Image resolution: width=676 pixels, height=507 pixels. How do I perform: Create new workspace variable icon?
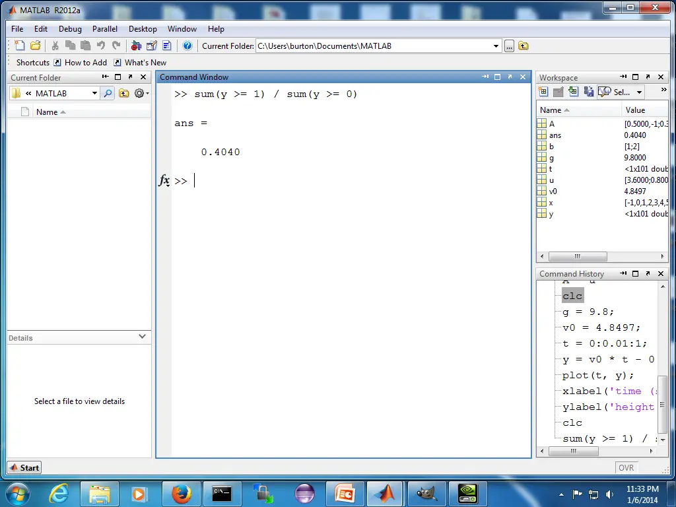click(x=543, y=92)
